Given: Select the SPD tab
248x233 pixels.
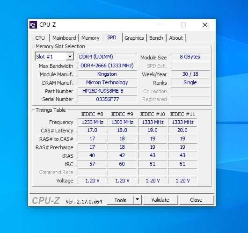Looking at the screenshot, I should point(112,37).
